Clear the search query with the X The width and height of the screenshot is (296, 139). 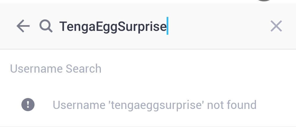pos(276,26)
